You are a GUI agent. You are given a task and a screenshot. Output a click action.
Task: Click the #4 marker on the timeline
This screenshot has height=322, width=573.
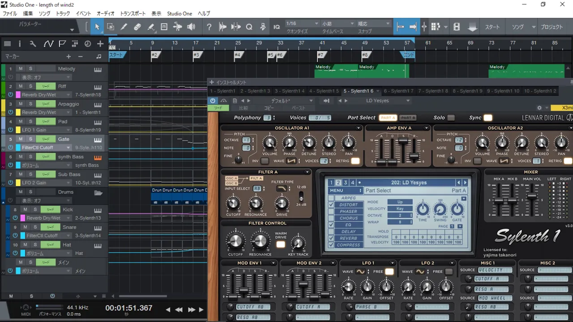(238, 55)
